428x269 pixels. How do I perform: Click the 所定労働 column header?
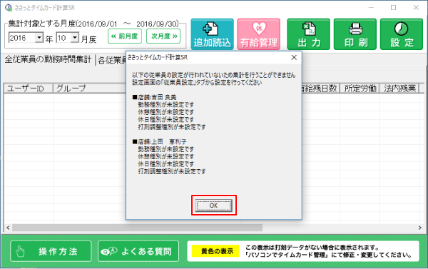360,88
